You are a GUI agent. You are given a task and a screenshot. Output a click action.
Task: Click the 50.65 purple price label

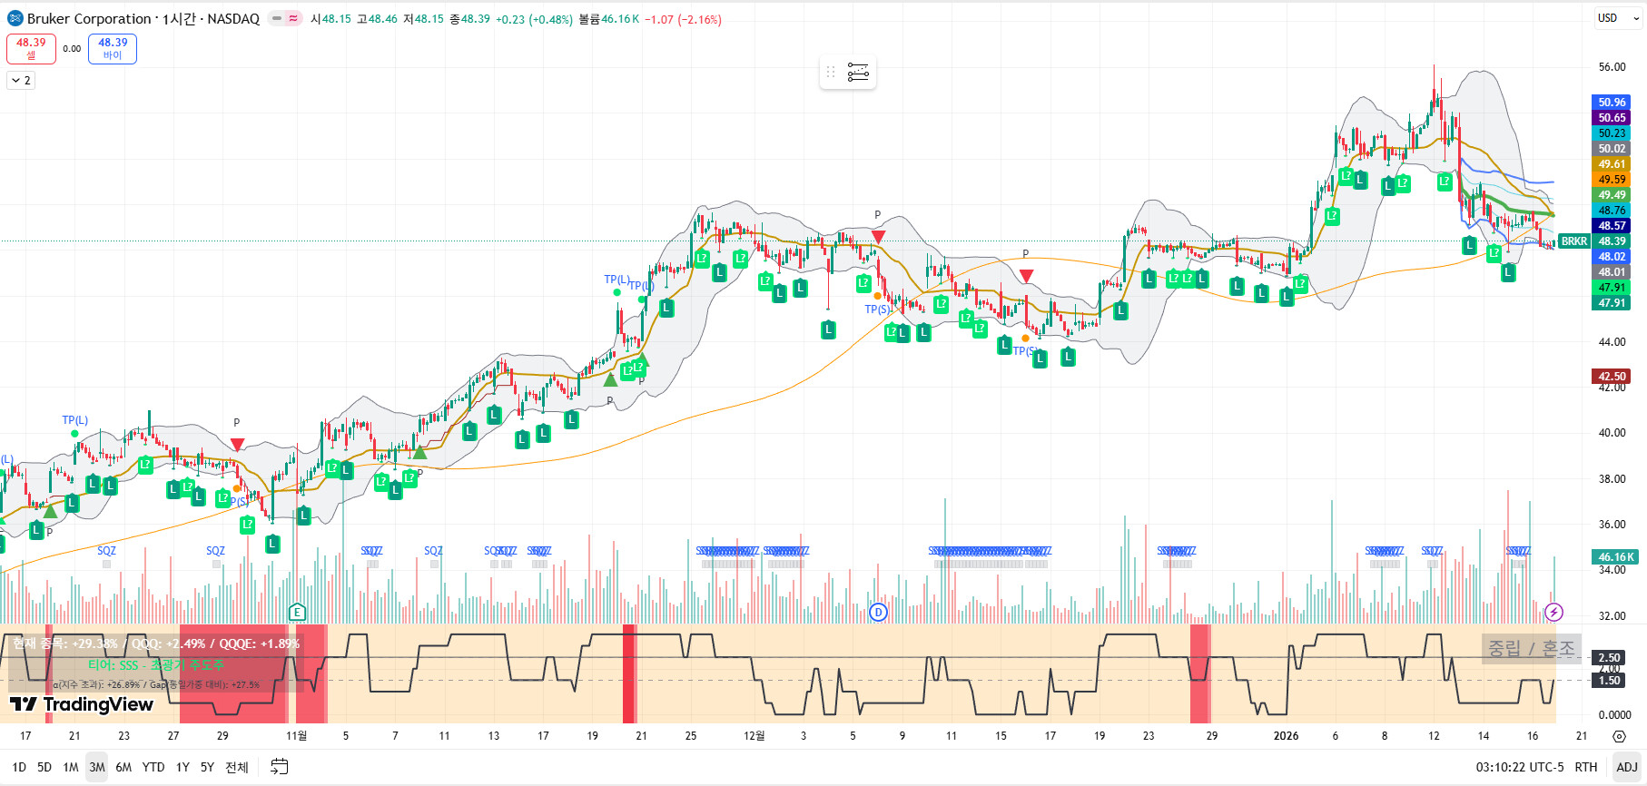tap(1612, 118)
